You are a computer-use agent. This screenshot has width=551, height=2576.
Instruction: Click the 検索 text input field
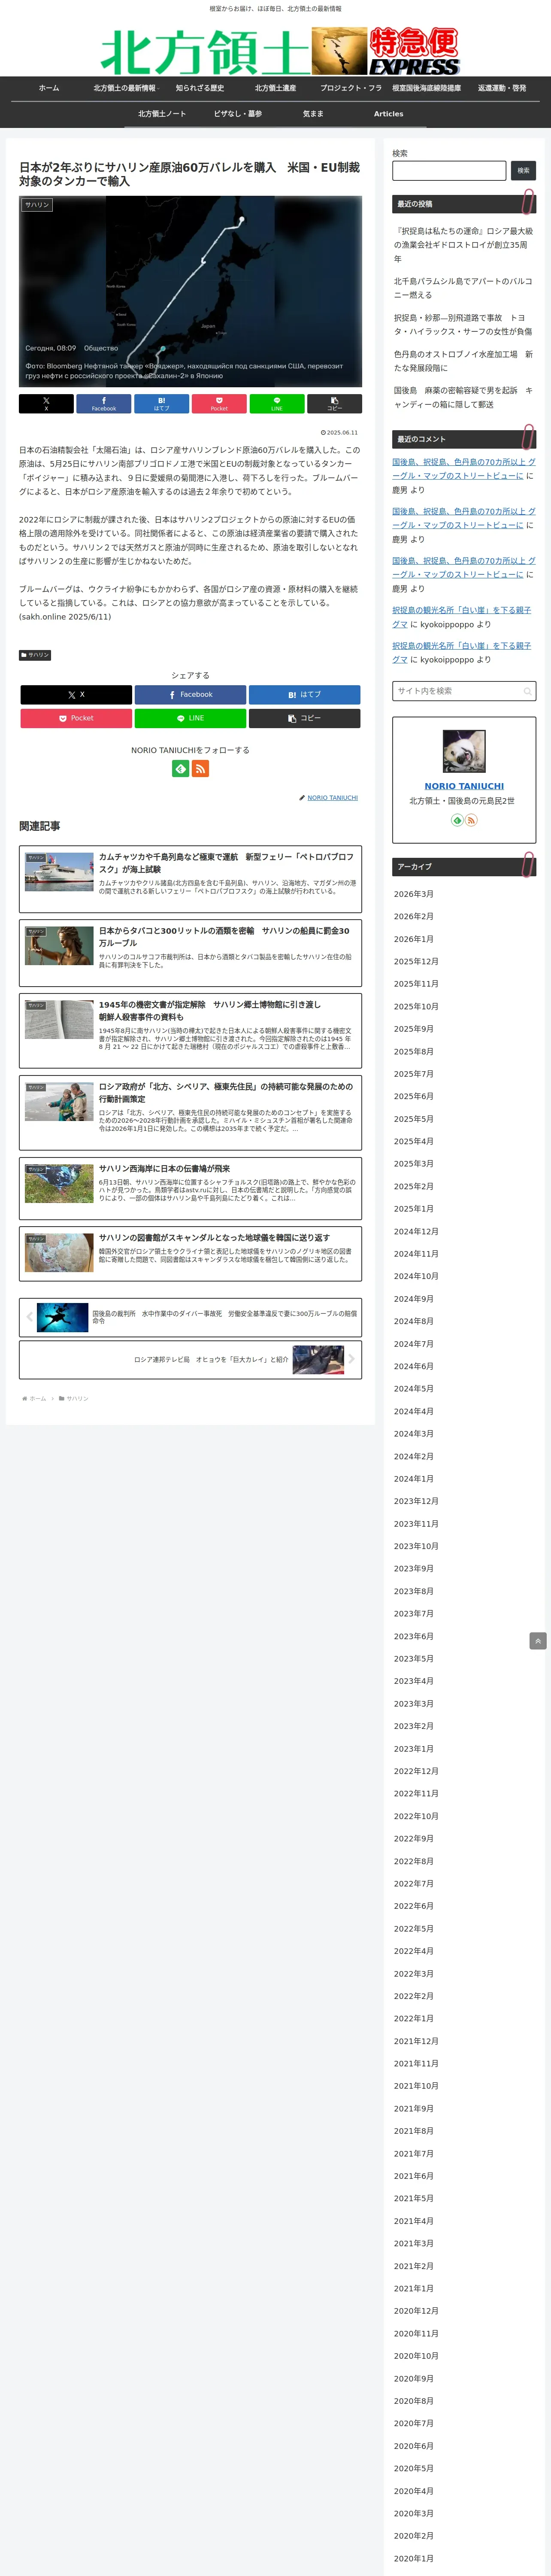[x=449, y=171]
